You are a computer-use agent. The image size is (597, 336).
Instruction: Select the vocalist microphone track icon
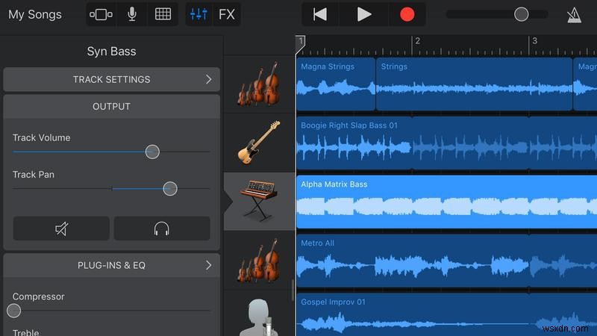coord(259,317)
